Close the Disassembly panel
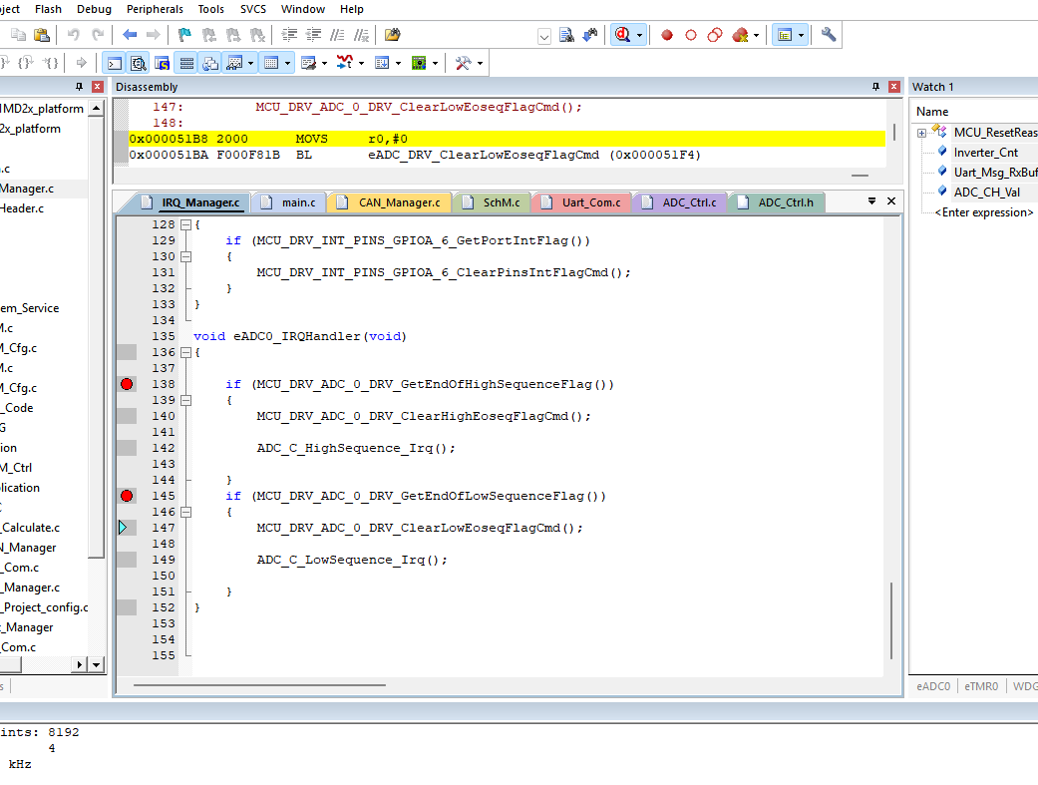Screen dimensions: 1038x785 893,87
